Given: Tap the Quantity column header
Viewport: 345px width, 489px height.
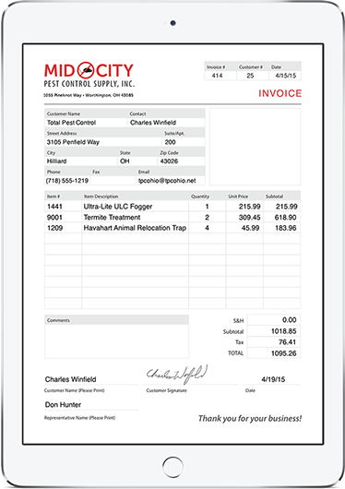Looking at the screenshot, I should point(200,197).
